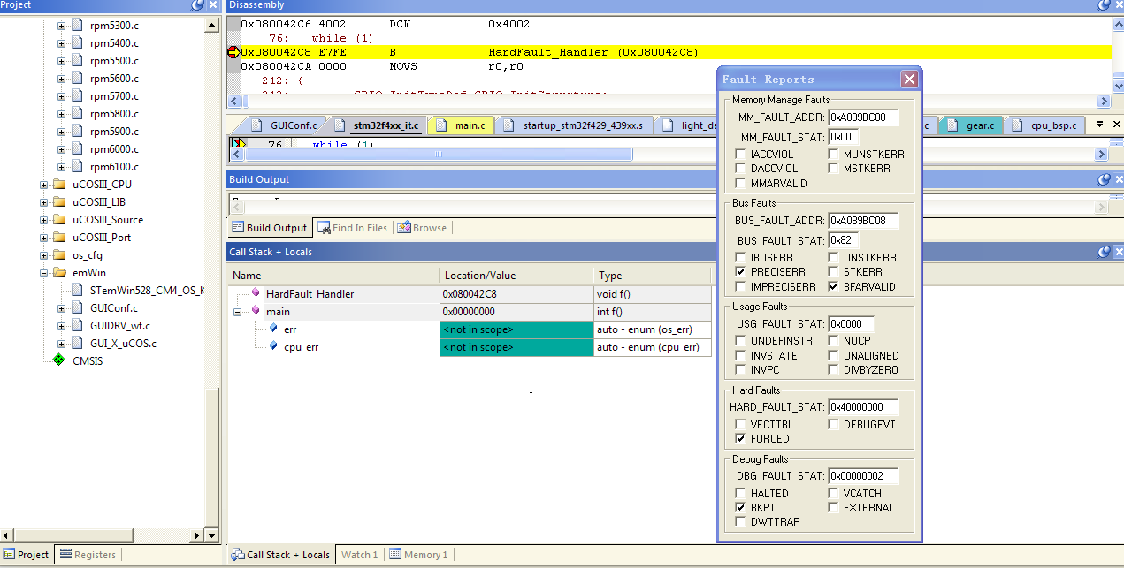Toggle the IBUSERR checkbox
The image size is (1124, 568).
741,258
